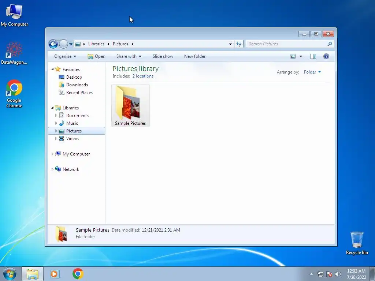Open the 2 locations link

(x=143, y=76)
